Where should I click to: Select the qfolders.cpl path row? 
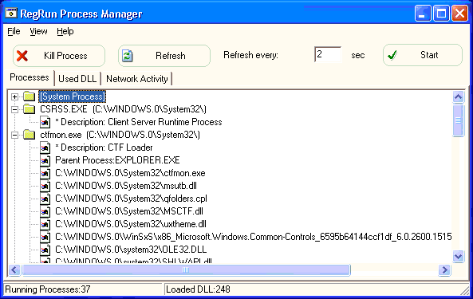coord(132,199)
